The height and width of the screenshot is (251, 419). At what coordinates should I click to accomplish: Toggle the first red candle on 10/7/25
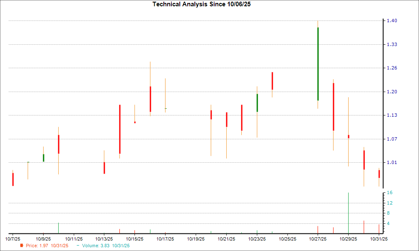[x=12, y=178]
